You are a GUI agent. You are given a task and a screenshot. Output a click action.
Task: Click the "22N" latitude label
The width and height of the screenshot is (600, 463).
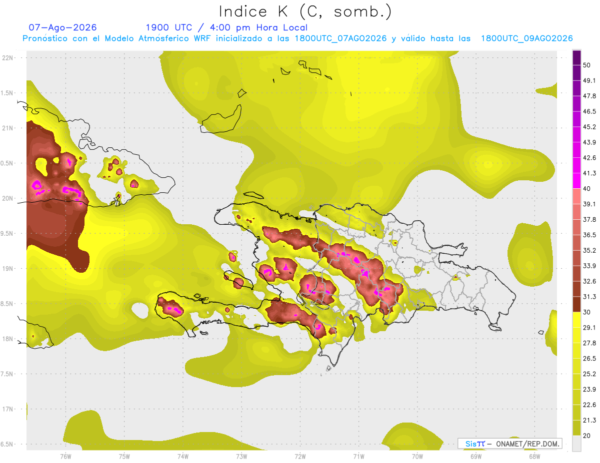tap(7, 57)
